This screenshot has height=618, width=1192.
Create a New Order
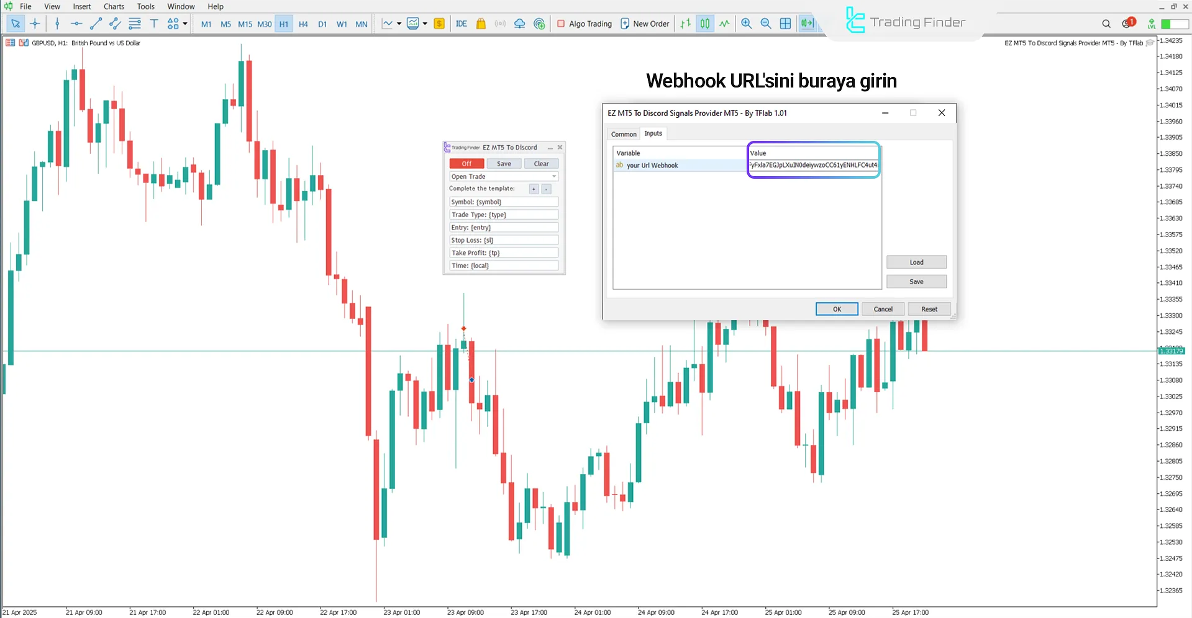[645, 24]
